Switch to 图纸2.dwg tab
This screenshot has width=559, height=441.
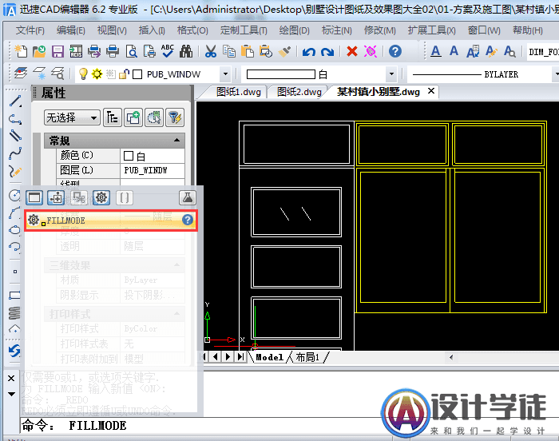click(x=299, y=92)
